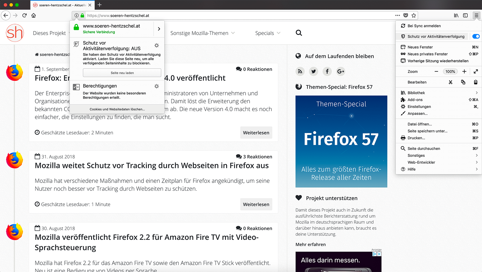The height and width of the screenshot is (272, 482).
Task: Reload the current page
Action: 25,16
